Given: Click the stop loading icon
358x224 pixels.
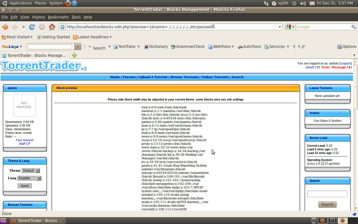Looking at the screenshot, I should coord(42,27).
